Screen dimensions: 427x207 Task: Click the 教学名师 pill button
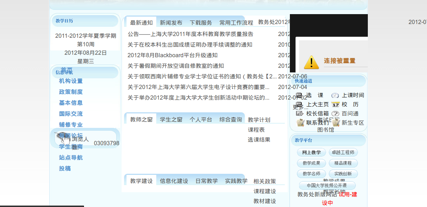click(x=311, y=174)
